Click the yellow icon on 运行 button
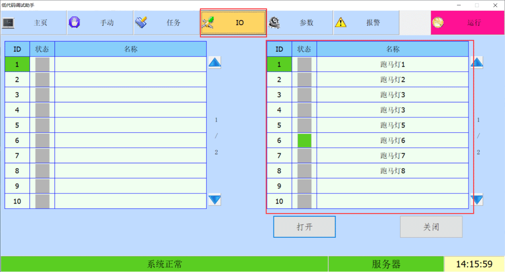Viewport: 505px width, 272px height. (438, 23)
